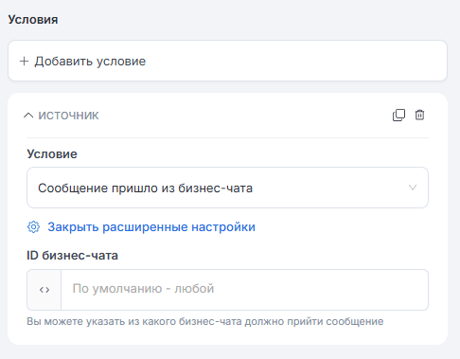Add a new condition with Добавить условие
The width and height of the screenshot is (460, 359).
tap(227, 61)
